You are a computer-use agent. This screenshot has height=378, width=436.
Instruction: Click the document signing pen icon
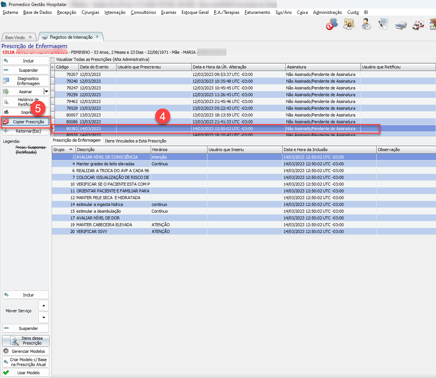pyautogui.click(x=383, y=24)
